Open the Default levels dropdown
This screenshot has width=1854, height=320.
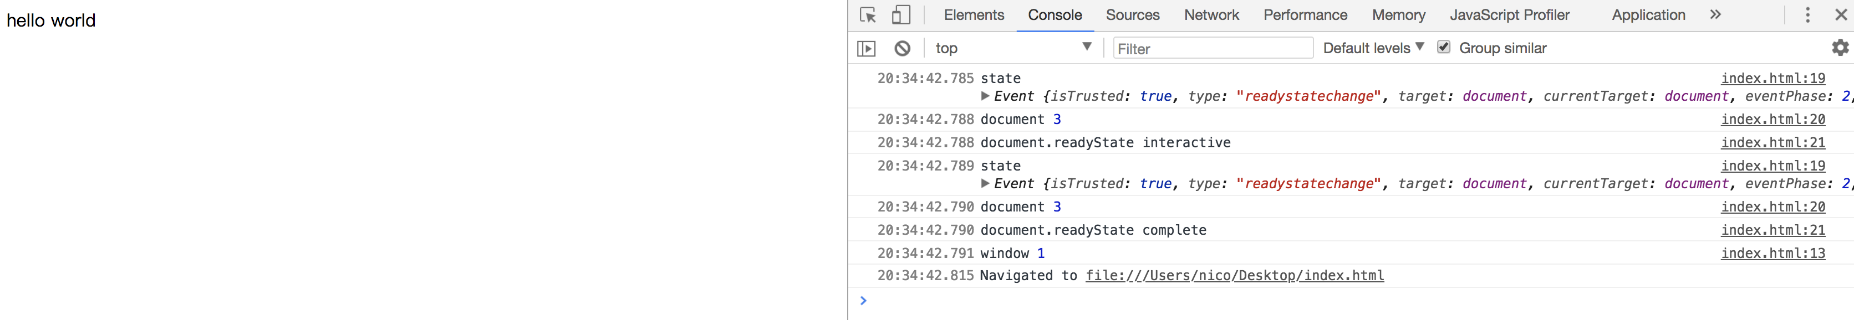(1373, 48)
